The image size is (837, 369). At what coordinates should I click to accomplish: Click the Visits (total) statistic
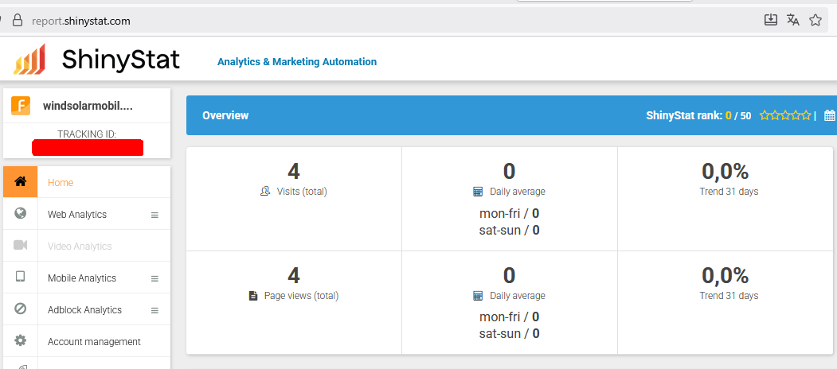294,192
